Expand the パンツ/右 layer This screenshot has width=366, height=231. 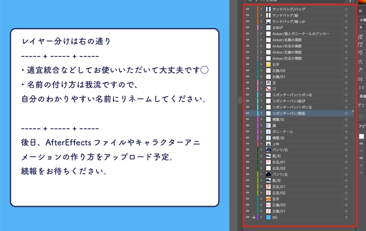(261, 150)
